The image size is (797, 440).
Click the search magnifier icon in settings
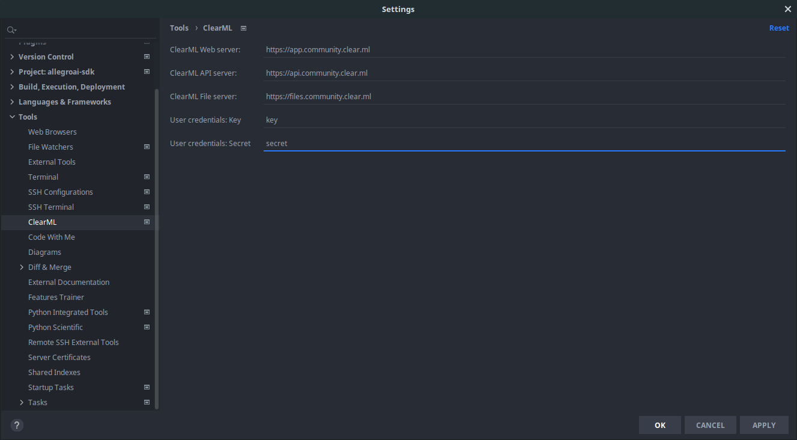pyautogui.click(x=11, y=30)
